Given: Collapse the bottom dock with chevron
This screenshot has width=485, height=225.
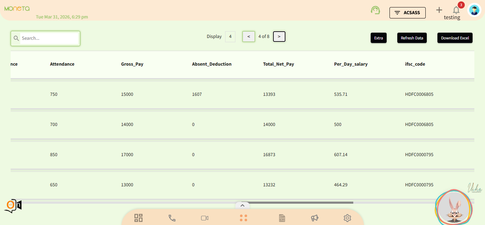Looking at the screenshot, I should pyautogui.click(x=243, y=205).
